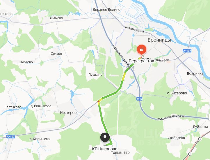210x160 pixels.
Task: Select the Вохринка village label
Action: click(195, 73)
